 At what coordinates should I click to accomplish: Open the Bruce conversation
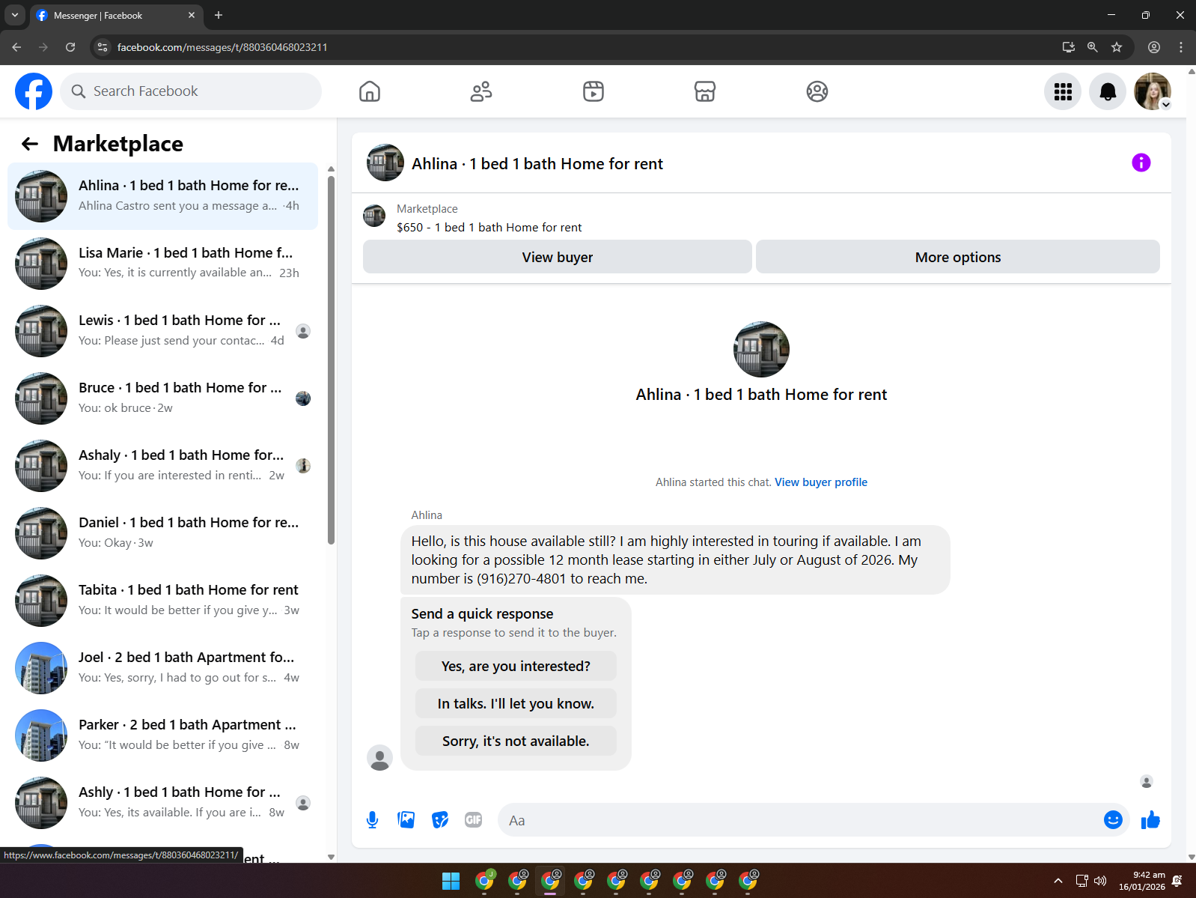point(162,398)
